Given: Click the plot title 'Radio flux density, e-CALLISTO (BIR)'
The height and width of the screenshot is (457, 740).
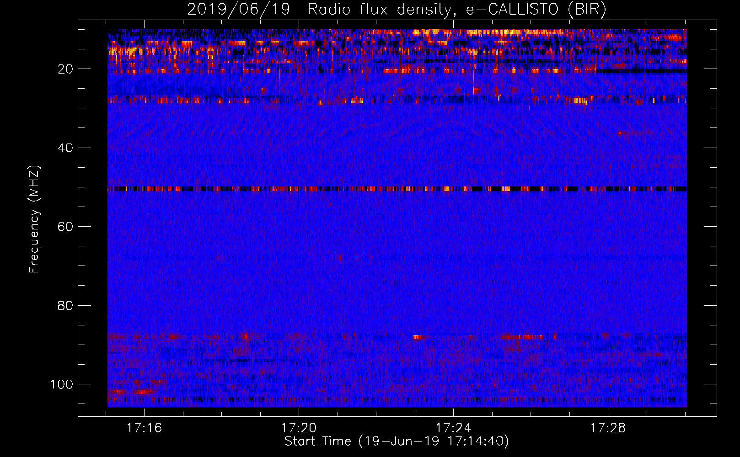Looking at the screenshot, I should [x=457, y=9].
